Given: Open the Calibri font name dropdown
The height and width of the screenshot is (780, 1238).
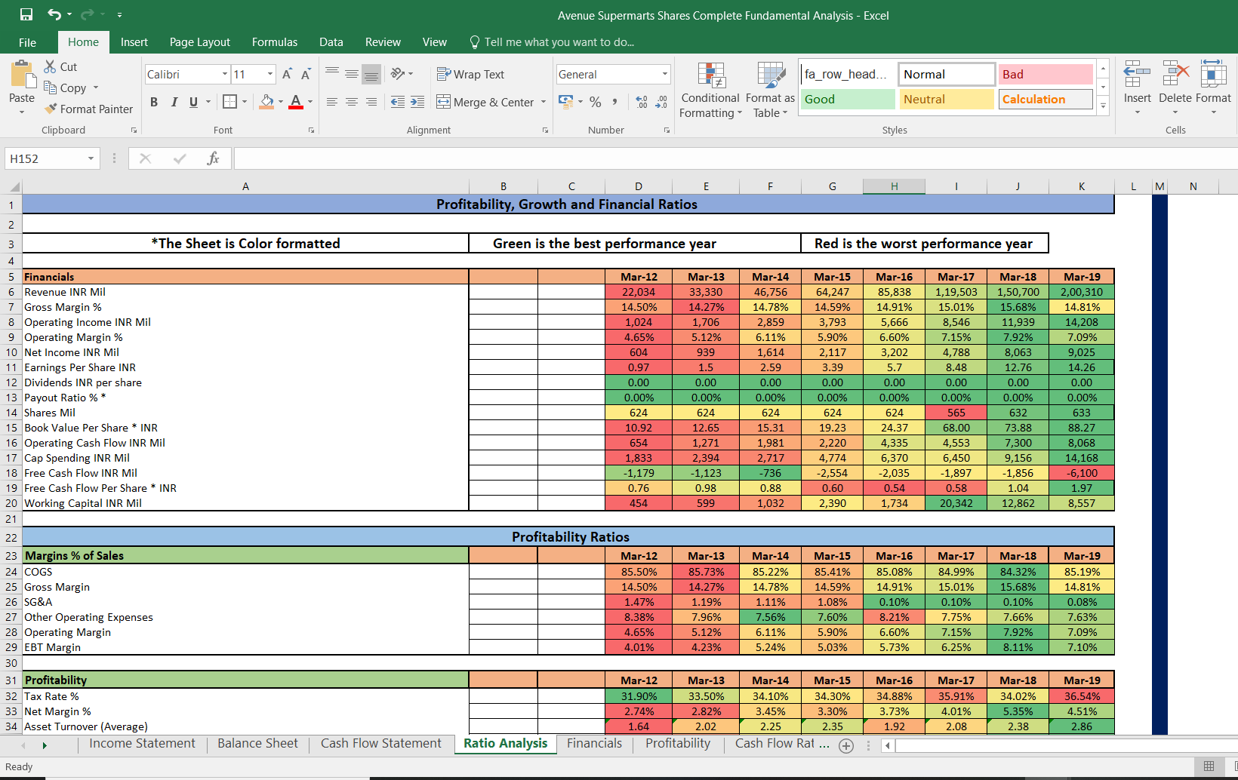Looking at the screenshot, I should point(225,74).
